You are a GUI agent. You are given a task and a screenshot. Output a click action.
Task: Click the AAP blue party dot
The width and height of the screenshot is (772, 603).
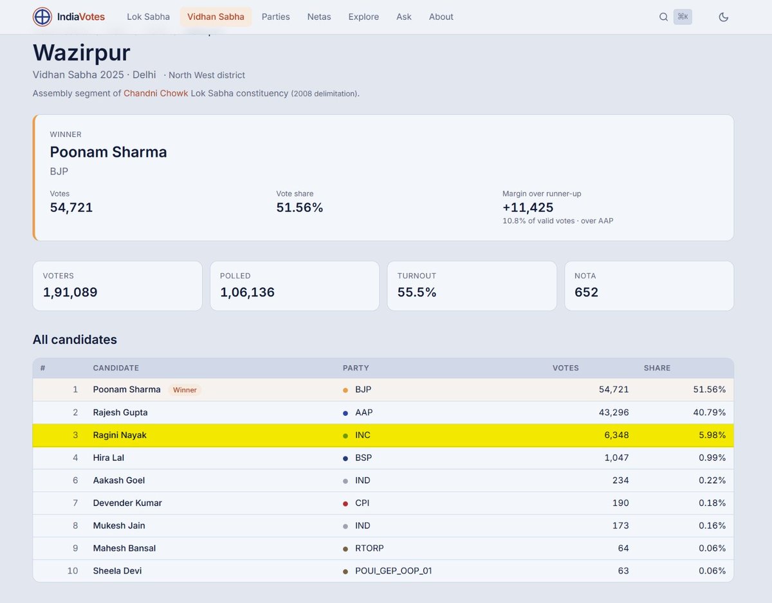(x=345, y=413)
